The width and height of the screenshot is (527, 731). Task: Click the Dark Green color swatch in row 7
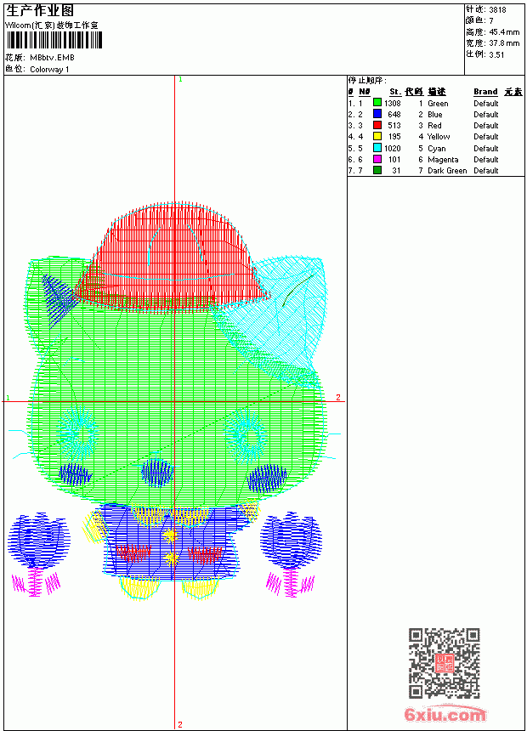(x=377, y=170)
